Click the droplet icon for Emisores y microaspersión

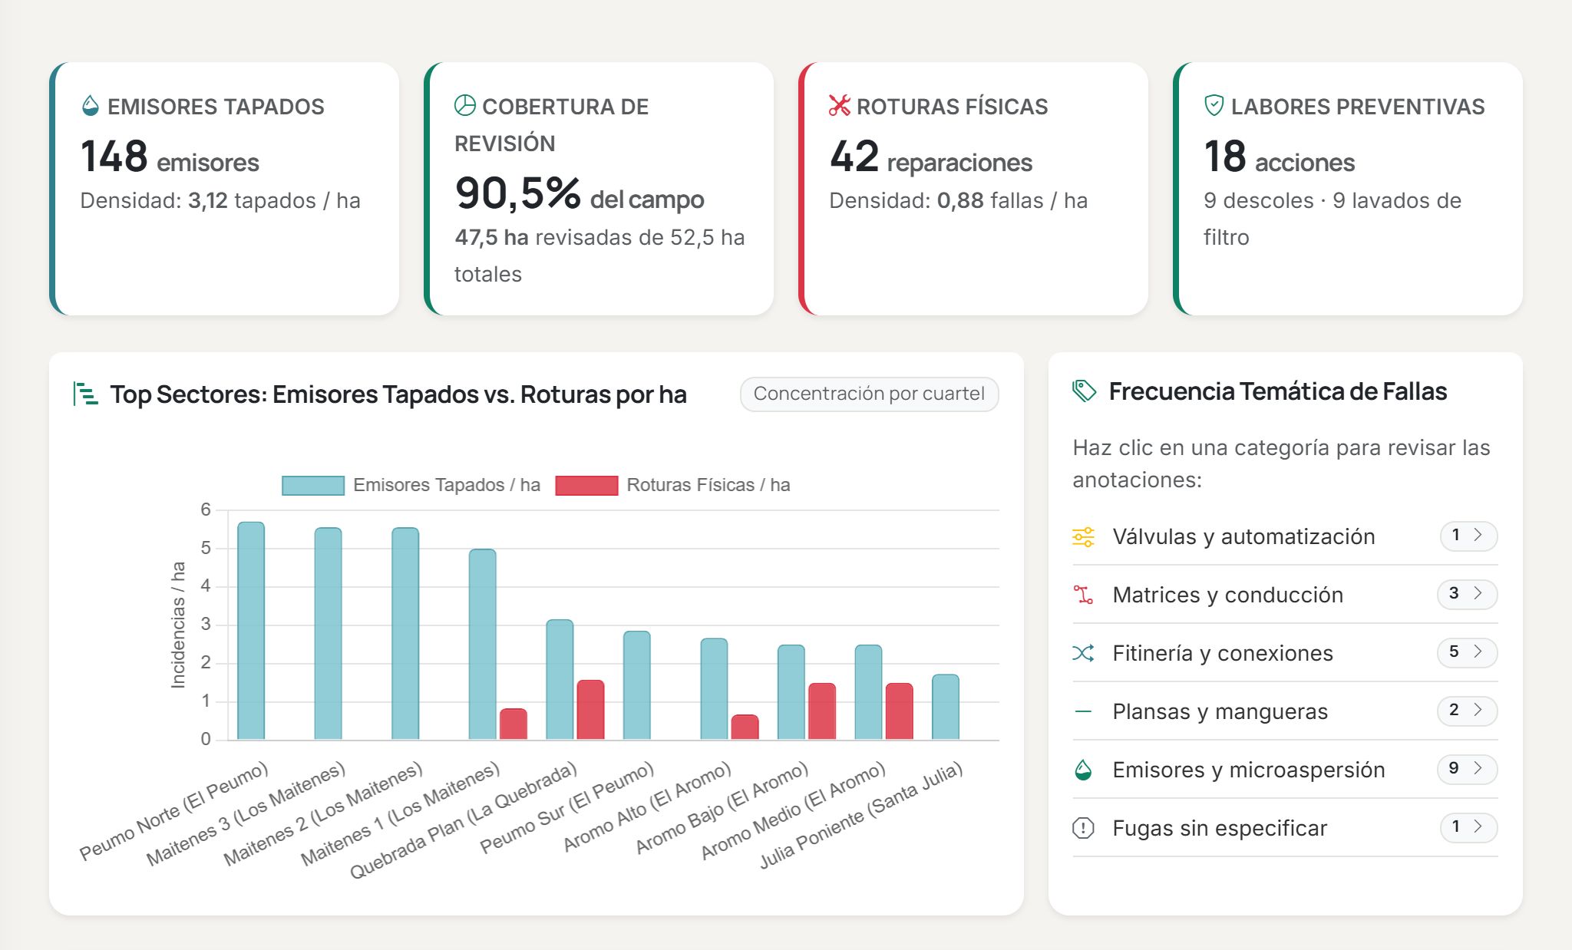click(x=1083, y=770)
